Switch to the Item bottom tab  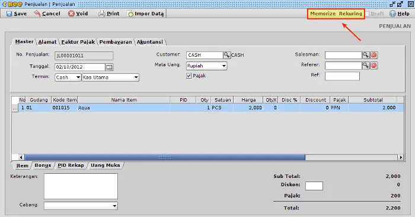pyautogui.click(x=23, y=166)
